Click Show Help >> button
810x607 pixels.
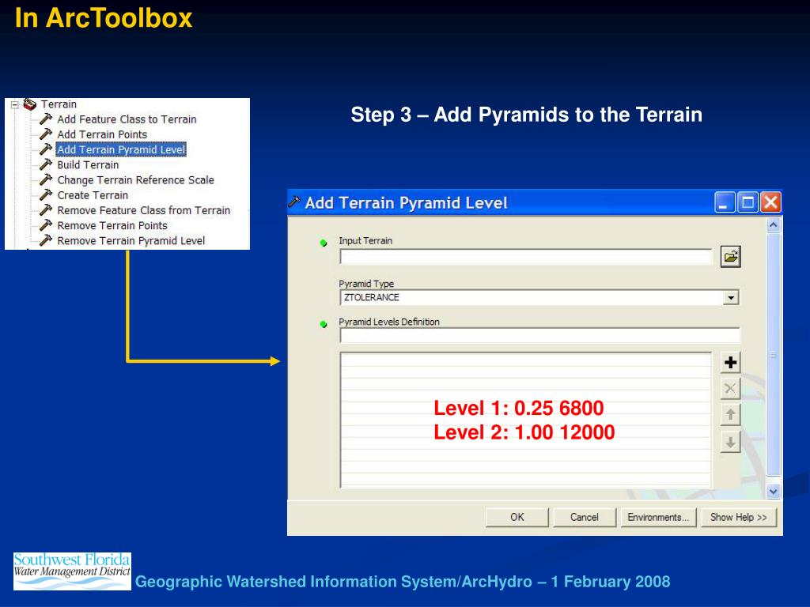pos(739,517)
